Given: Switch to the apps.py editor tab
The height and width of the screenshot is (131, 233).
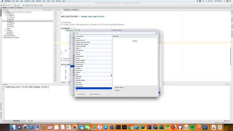Looking at the screenshot, I should pos(67,10).
